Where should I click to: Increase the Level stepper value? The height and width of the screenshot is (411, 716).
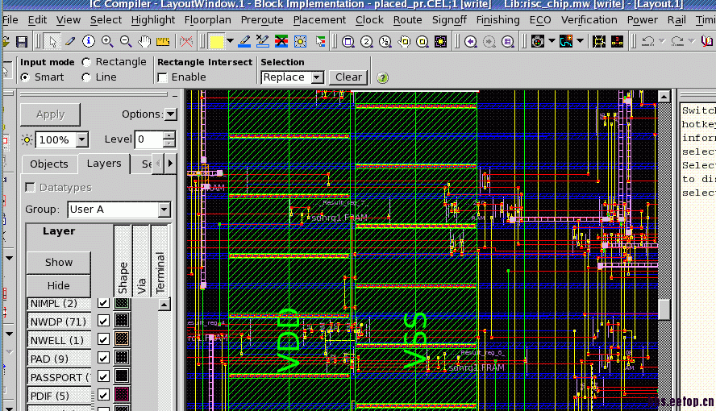(x=169, y=135)
